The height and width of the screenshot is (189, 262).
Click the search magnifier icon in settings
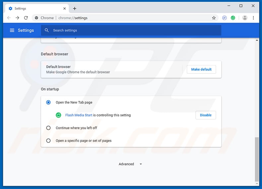pyautogui.click(x=47, y=30)
